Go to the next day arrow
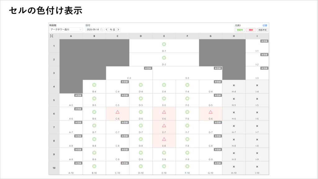318x179 pixels. click(118, 30)
